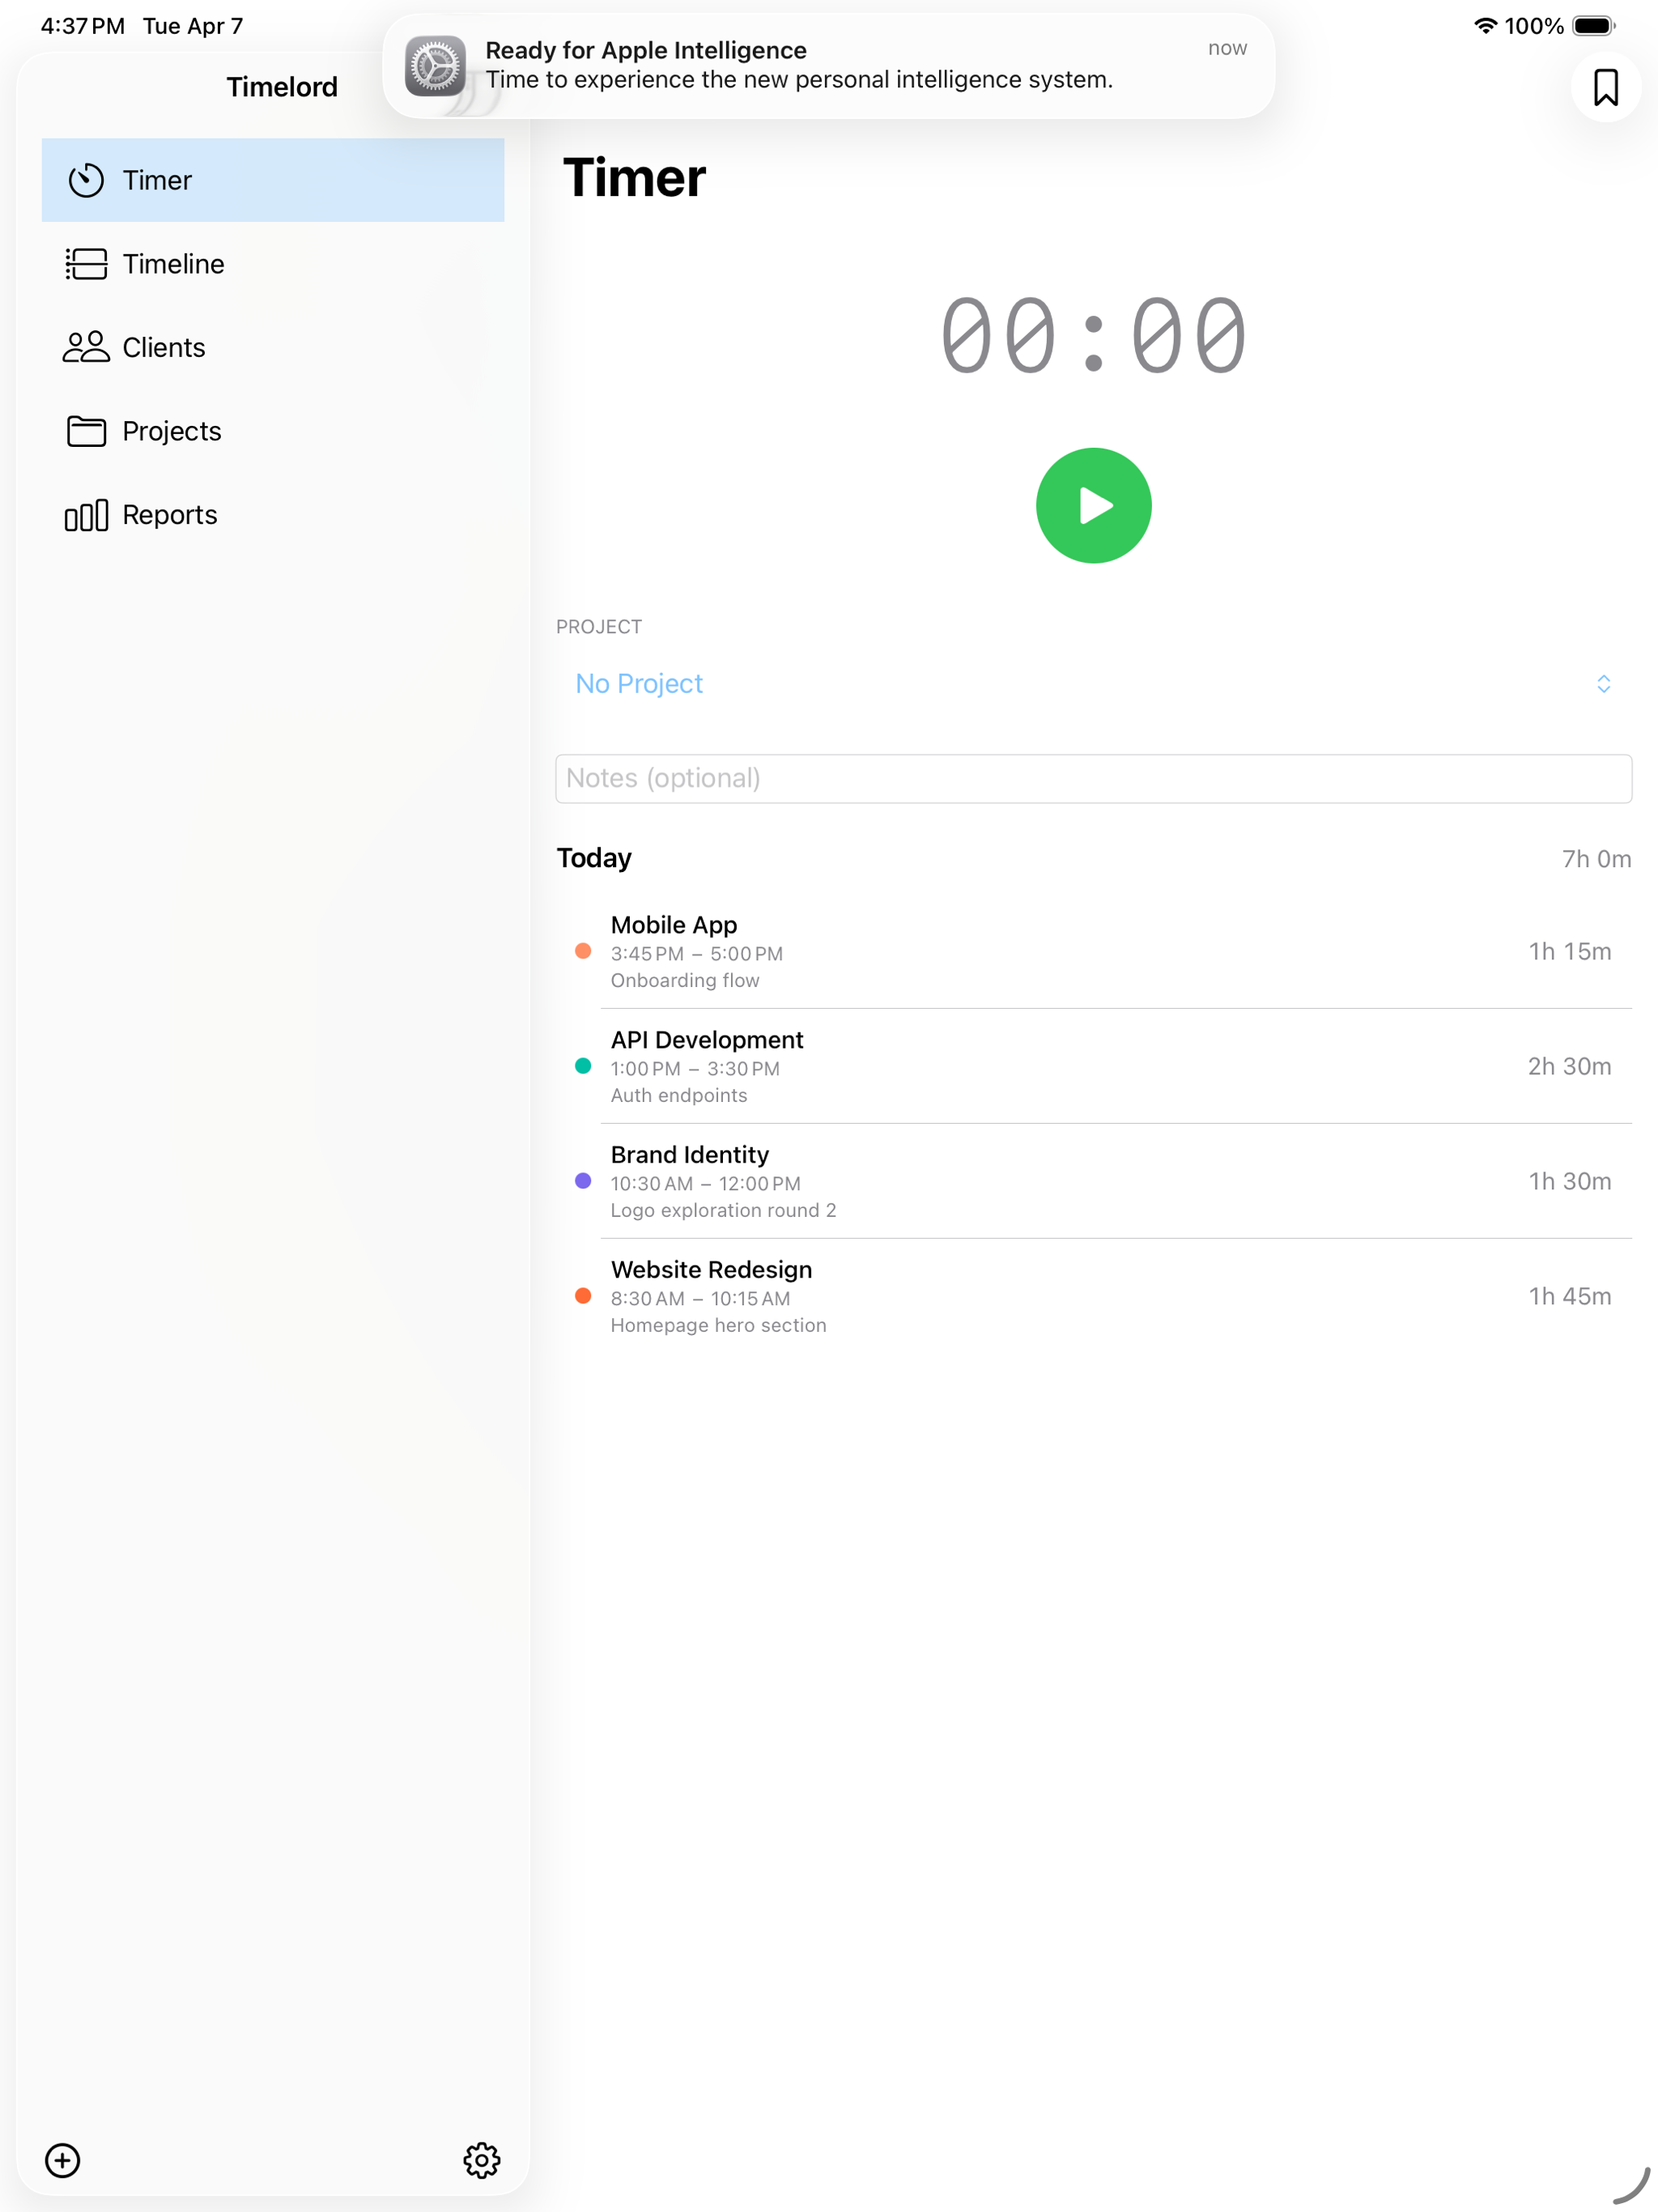
Task: Tap the bookmark icon at top right
Action: click(1605, 87)
